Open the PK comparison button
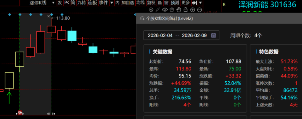Screen dimensions: 302x119 click(x=67, y=3)
